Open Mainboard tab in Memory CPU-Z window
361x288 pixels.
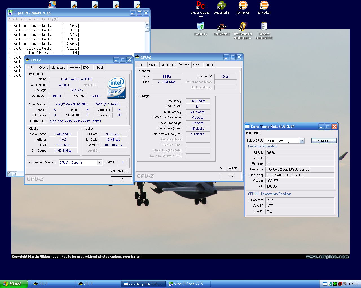[x=168, y=65]
